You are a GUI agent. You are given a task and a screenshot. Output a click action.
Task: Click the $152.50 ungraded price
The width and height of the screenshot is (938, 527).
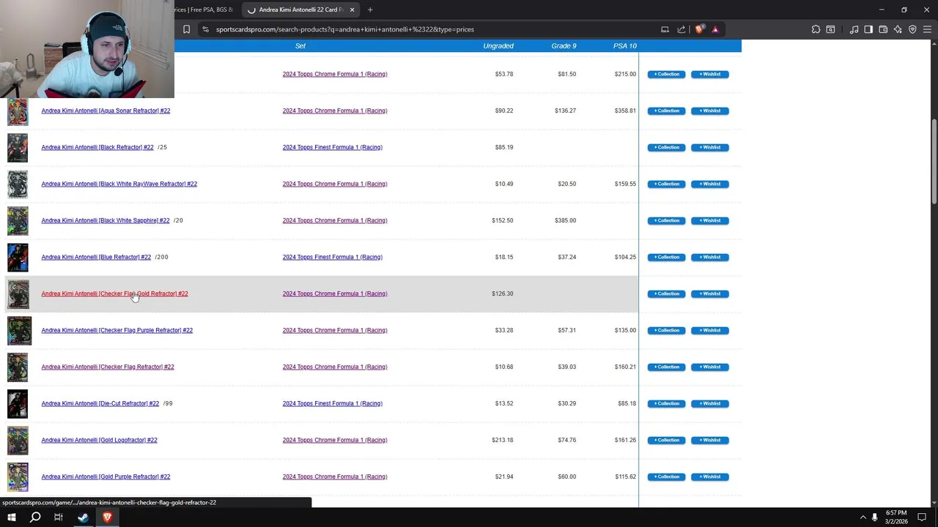[503, 220]
